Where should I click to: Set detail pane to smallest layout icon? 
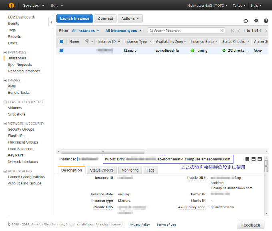coord(247,159)
